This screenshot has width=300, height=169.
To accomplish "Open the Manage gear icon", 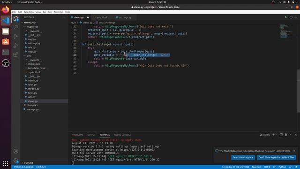I will (16, 160).
